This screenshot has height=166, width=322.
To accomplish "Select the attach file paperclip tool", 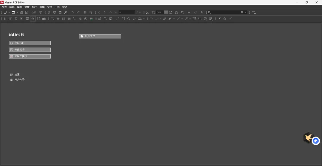I will (x=164, y=19).
